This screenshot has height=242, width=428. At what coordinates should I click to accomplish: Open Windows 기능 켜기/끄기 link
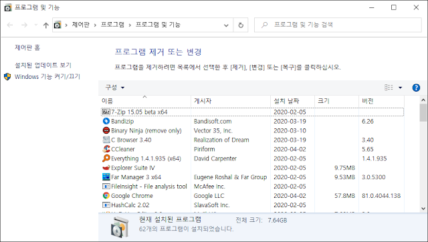point(47,77)
